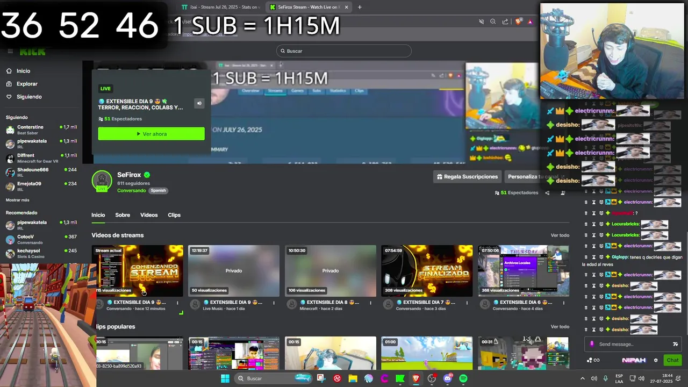Open options menu of the Live Music video
688x387 pixels.
pyautogui.click(x=274, y=303)
